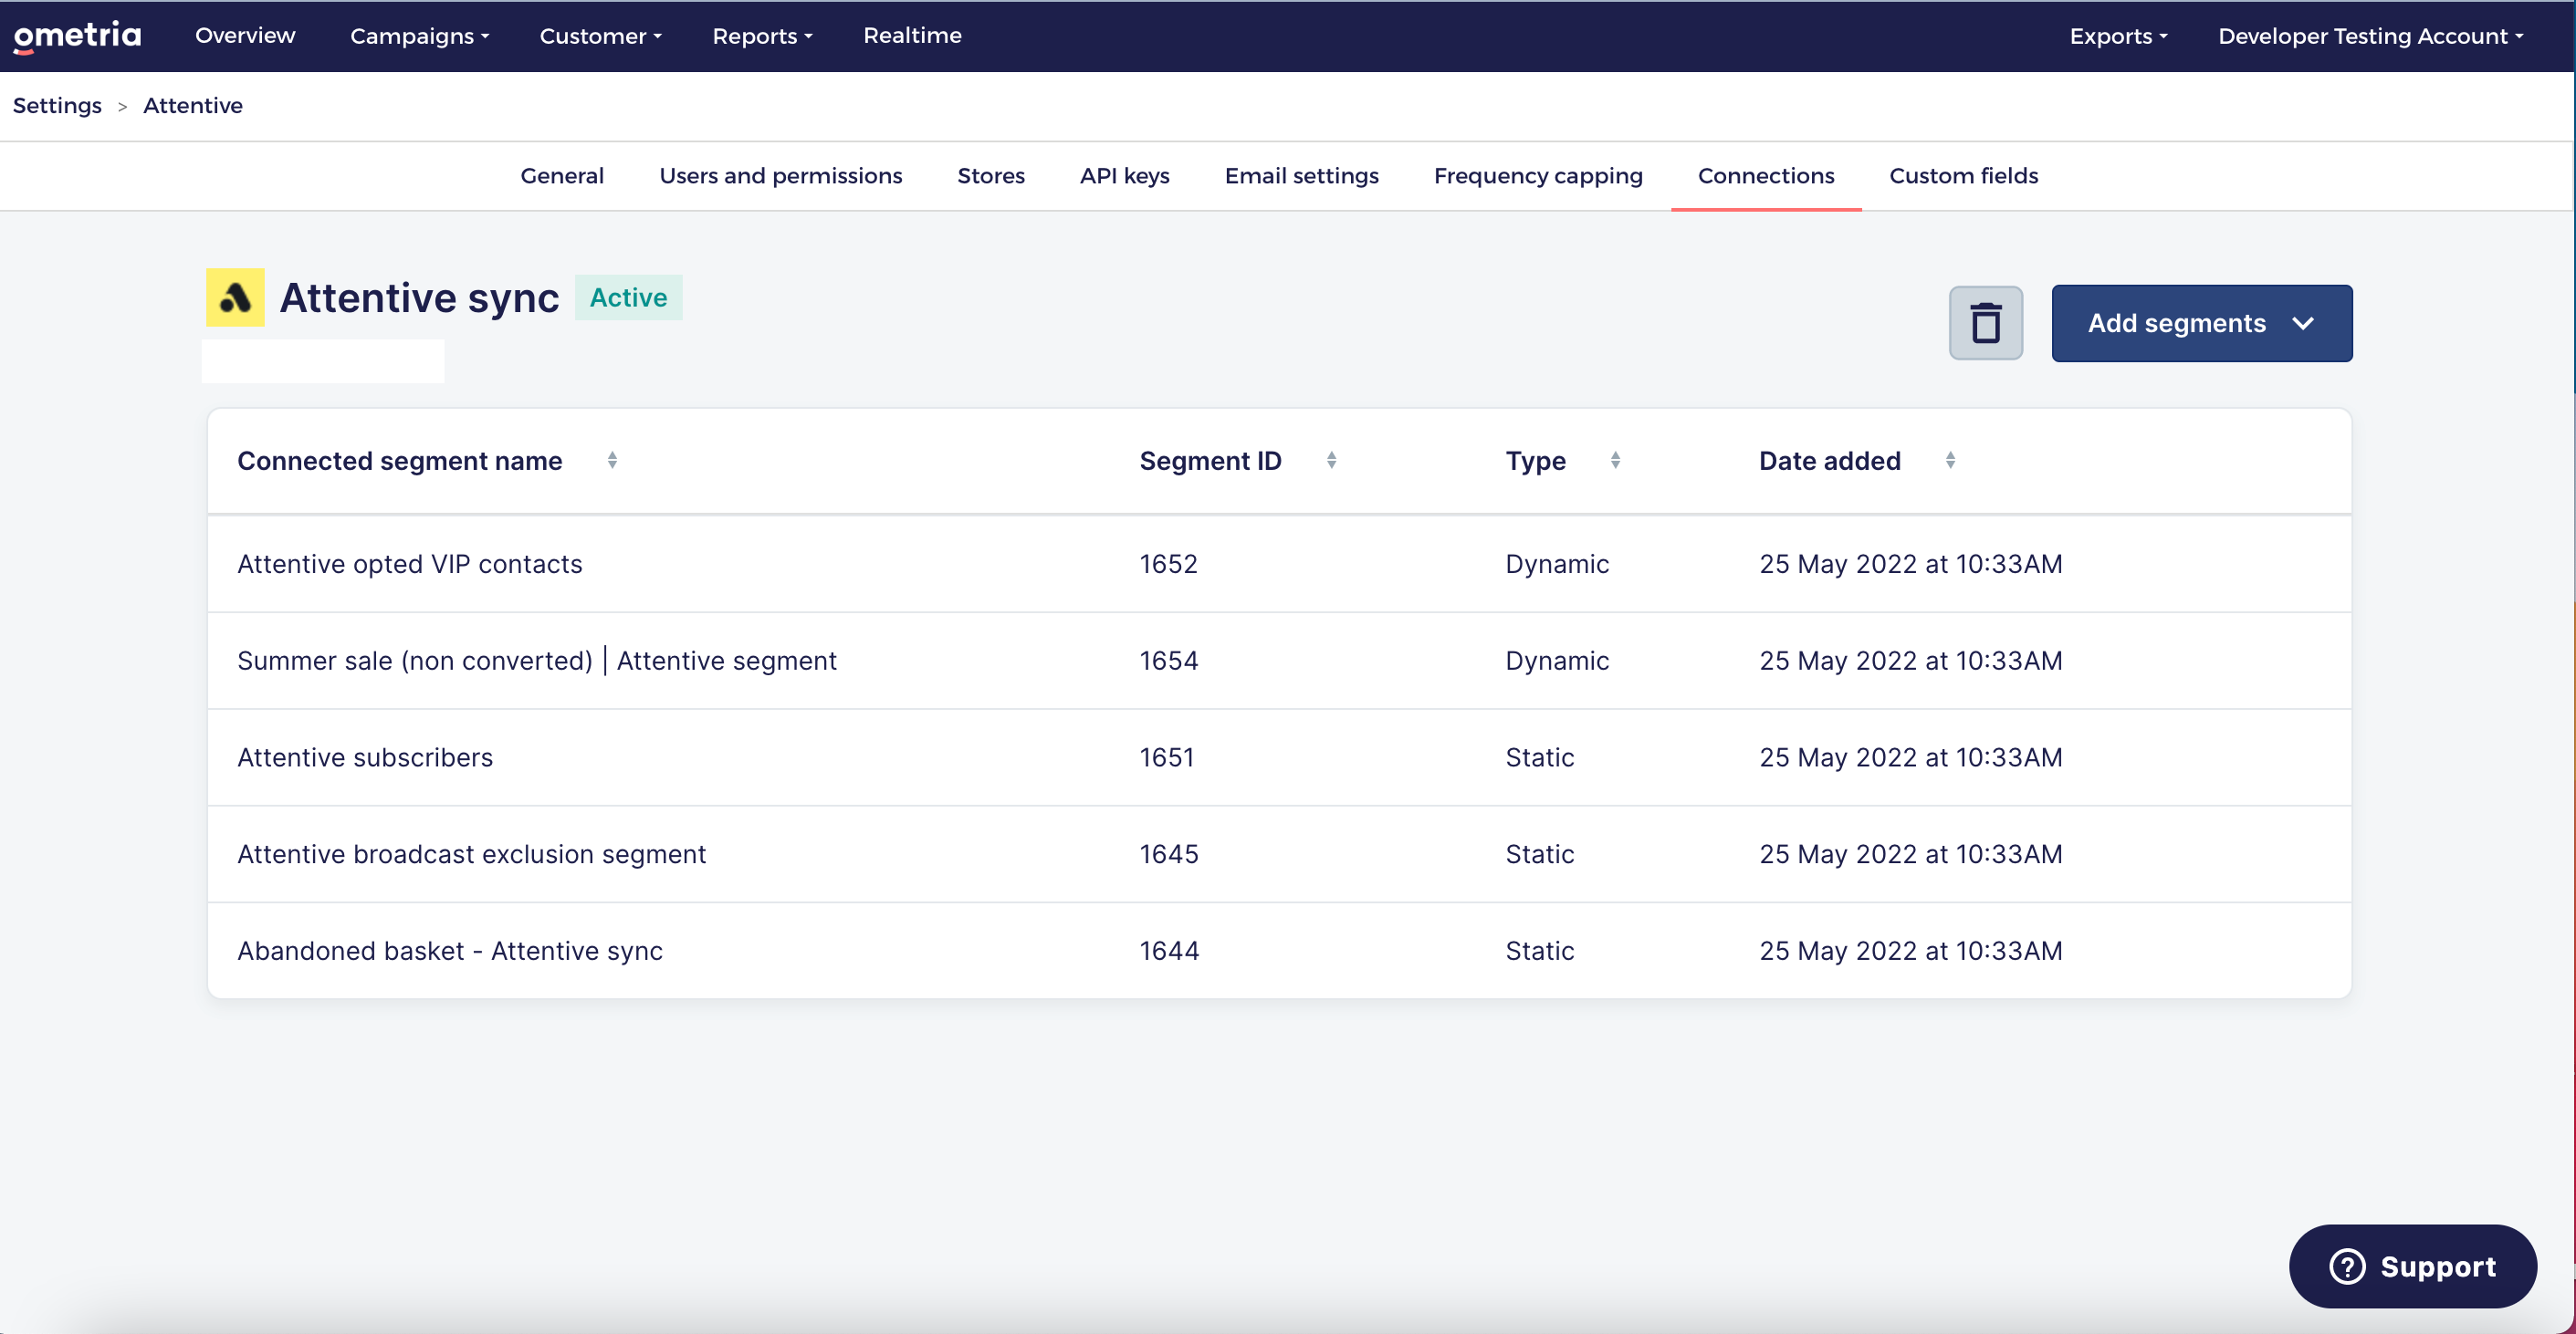Switch to the API keys tab
2576x1334 pixels.
1124,176
